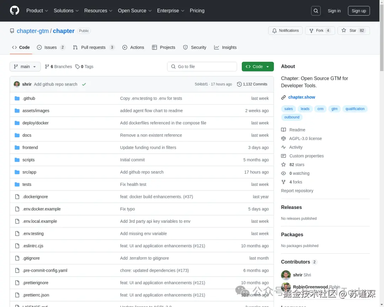384x307 pixels.
Task: Switch to the Projects tab
Action: tap(164, 48)
